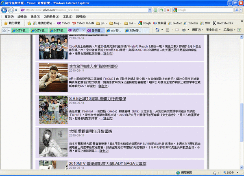This screenshot has height=176, width=244.
Task: Switch to the HiNet音 tab
Action: click(133, 30)
